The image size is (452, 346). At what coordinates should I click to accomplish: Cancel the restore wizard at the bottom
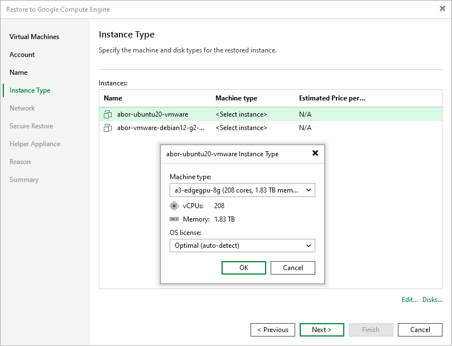[x=420, y=330]
